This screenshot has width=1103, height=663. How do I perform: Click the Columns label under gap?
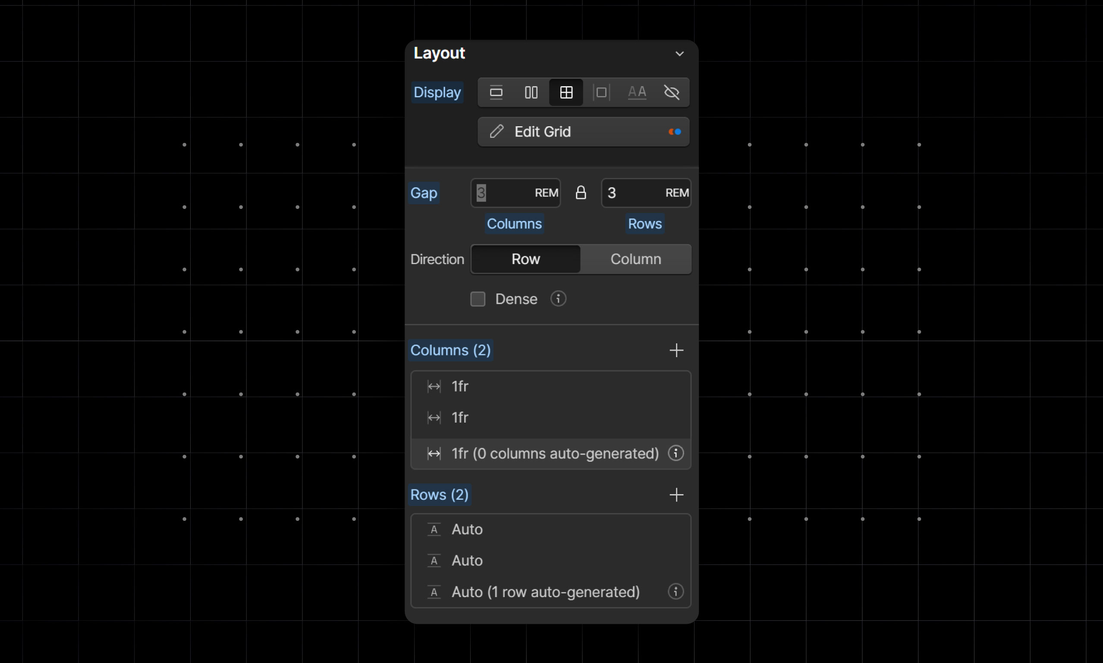pos(514,224)
